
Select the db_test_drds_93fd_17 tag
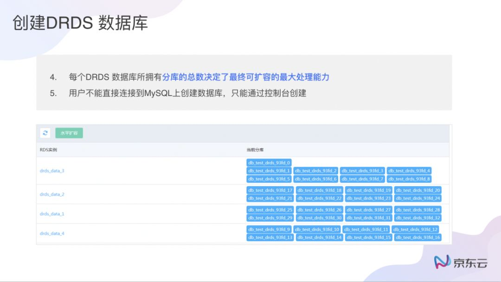point(270,190)
